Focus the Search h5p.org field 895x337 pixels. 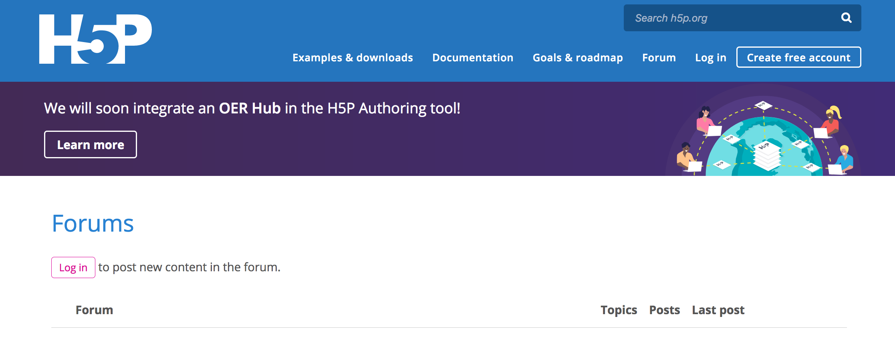coord(742,18)
